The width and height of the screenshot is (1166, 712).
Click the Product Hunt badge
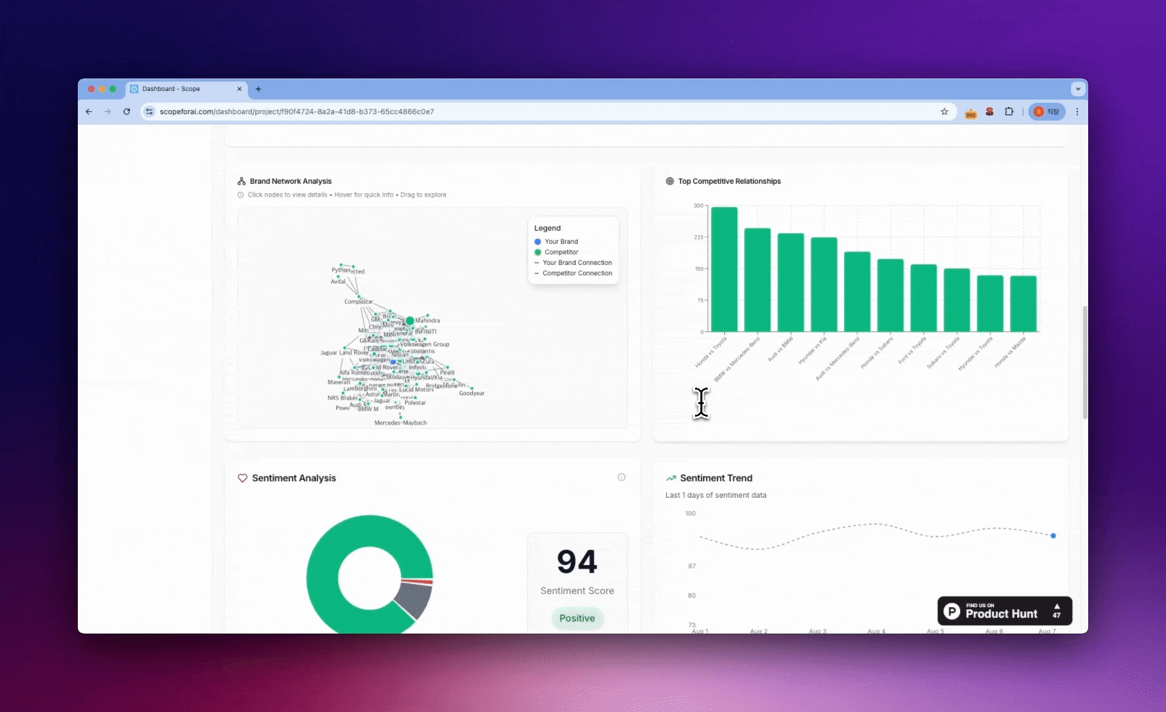click(x=1004, y=611)
